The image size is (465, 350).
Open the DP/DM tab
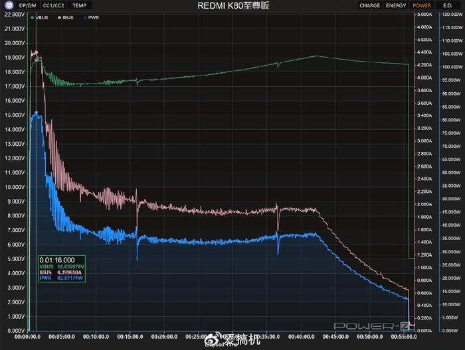(28, 5)
